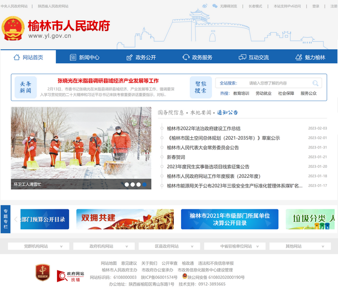338x290 pixels.
Task: Open the 榆林市2022年法治政府建设工作总结 article
Action: coord(203,128)
